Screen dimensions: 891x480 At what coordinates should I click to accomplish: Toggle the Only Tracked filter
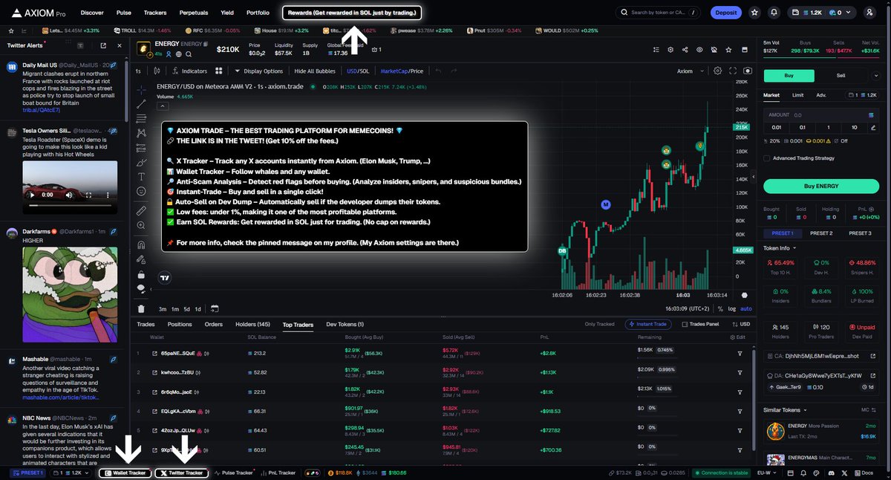coord(600,324)
